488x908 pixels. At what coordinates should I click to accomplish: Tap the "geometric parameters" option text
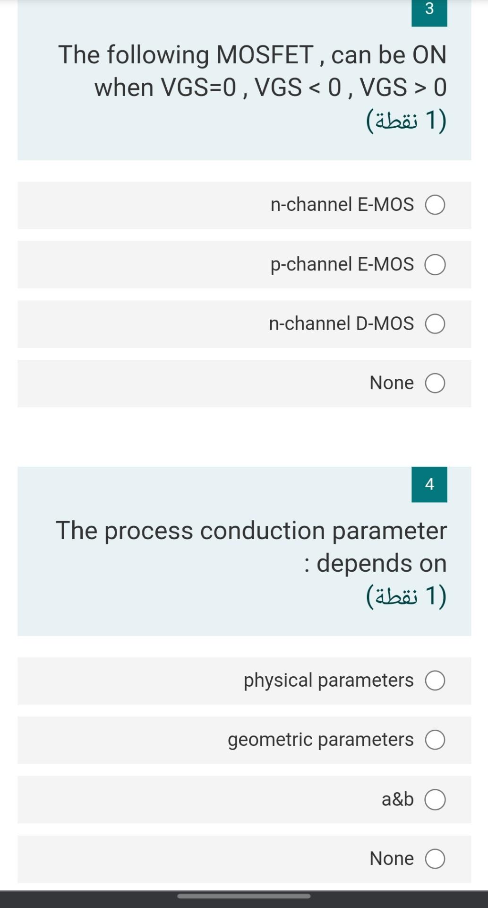pos(320,740)
